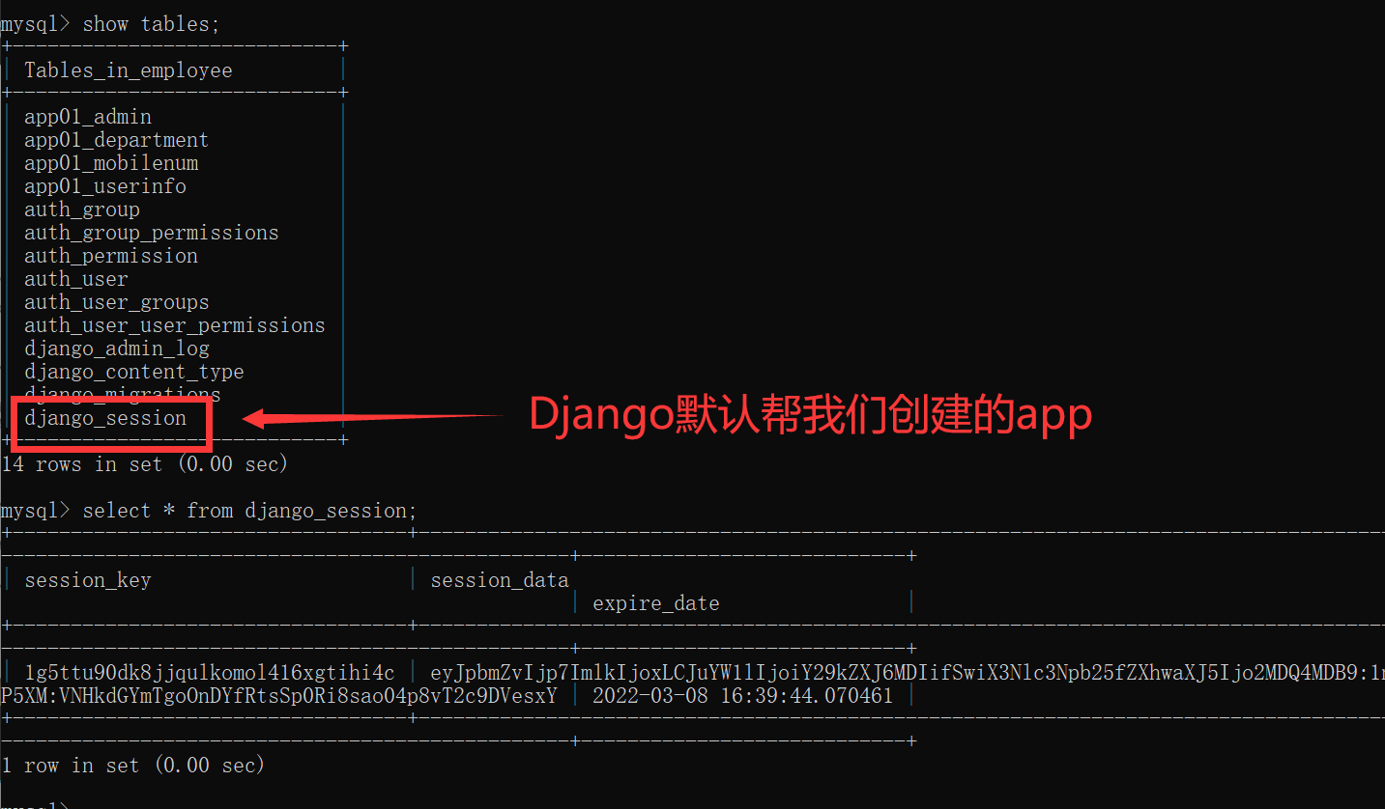
Task: Click the session key value 1g5ttu90dk8jjqu1komol416xgtihi4c
Action: (x=210, y=673)
